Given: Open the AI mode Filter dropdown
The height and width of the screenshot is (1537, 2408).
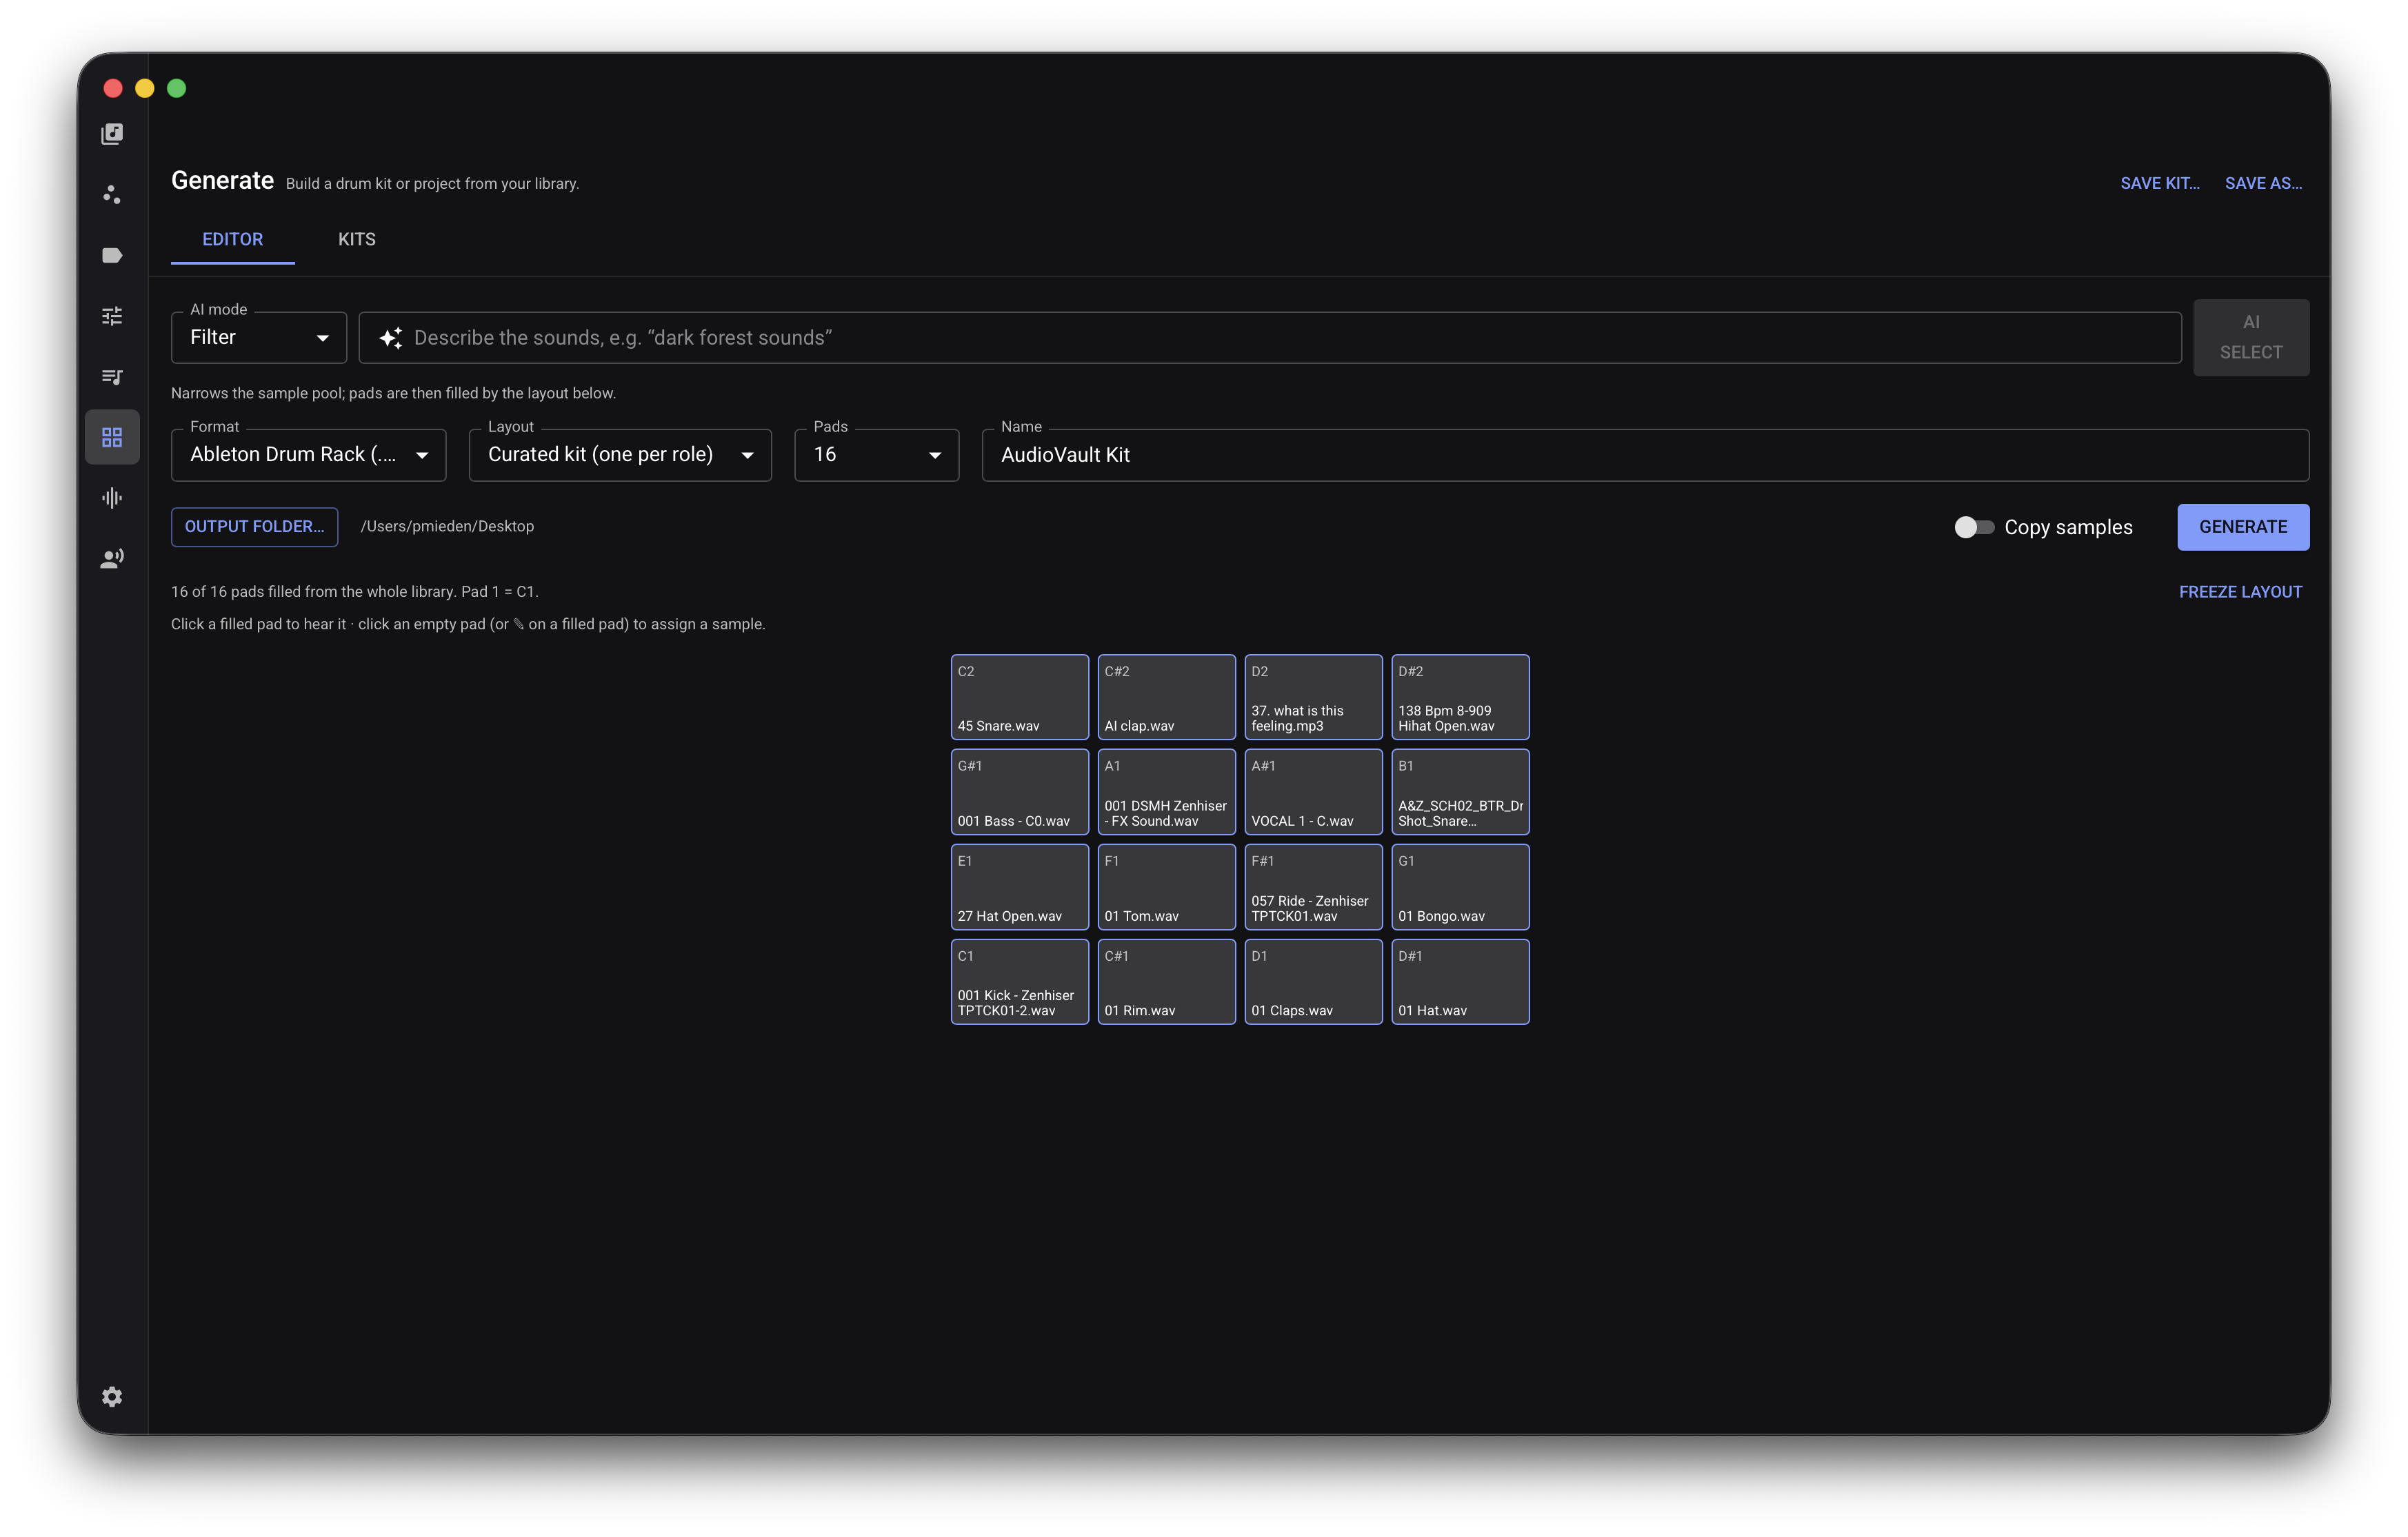Looking at the screenshot, I should 259,338.
